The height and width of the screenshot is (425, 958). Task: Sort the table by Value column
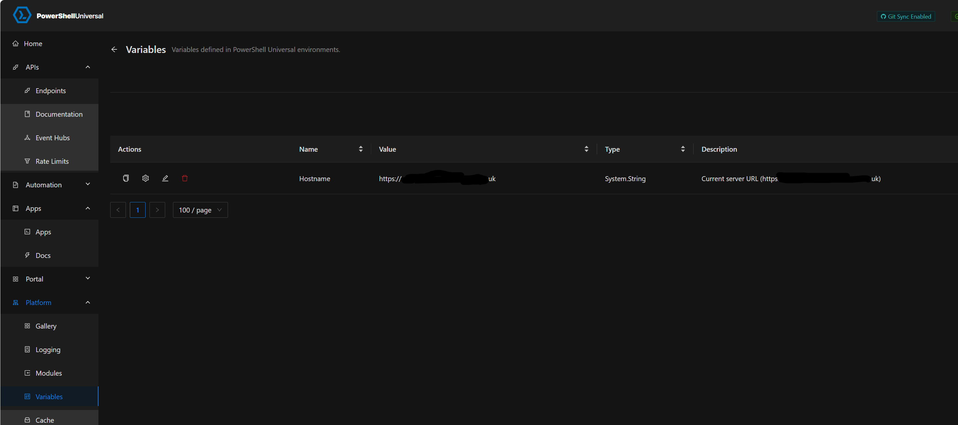coord(586,149)
